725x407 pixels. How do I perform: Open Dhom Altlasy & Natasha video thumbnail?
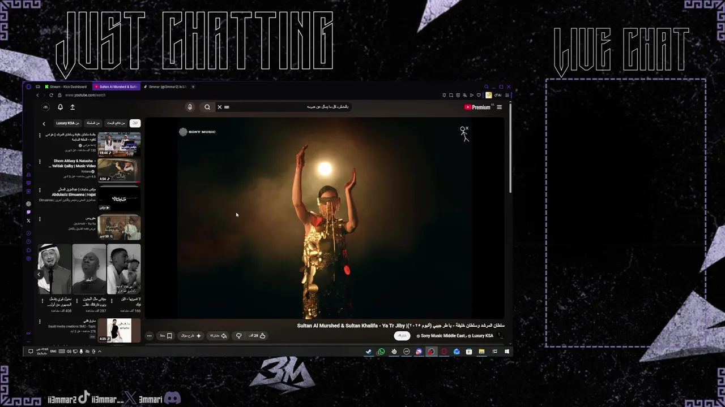point(119,171)
